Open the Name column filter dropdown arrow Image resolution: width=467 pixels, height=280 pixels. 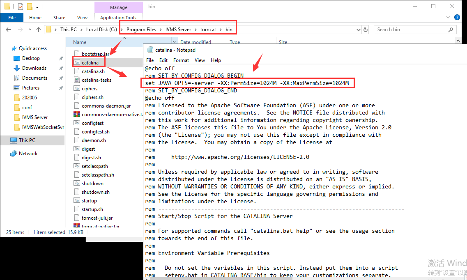pyautogui.click(x=175, y=42)
